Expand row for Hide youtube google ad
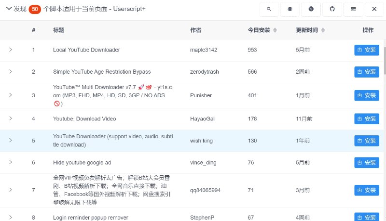 (11, 162)
